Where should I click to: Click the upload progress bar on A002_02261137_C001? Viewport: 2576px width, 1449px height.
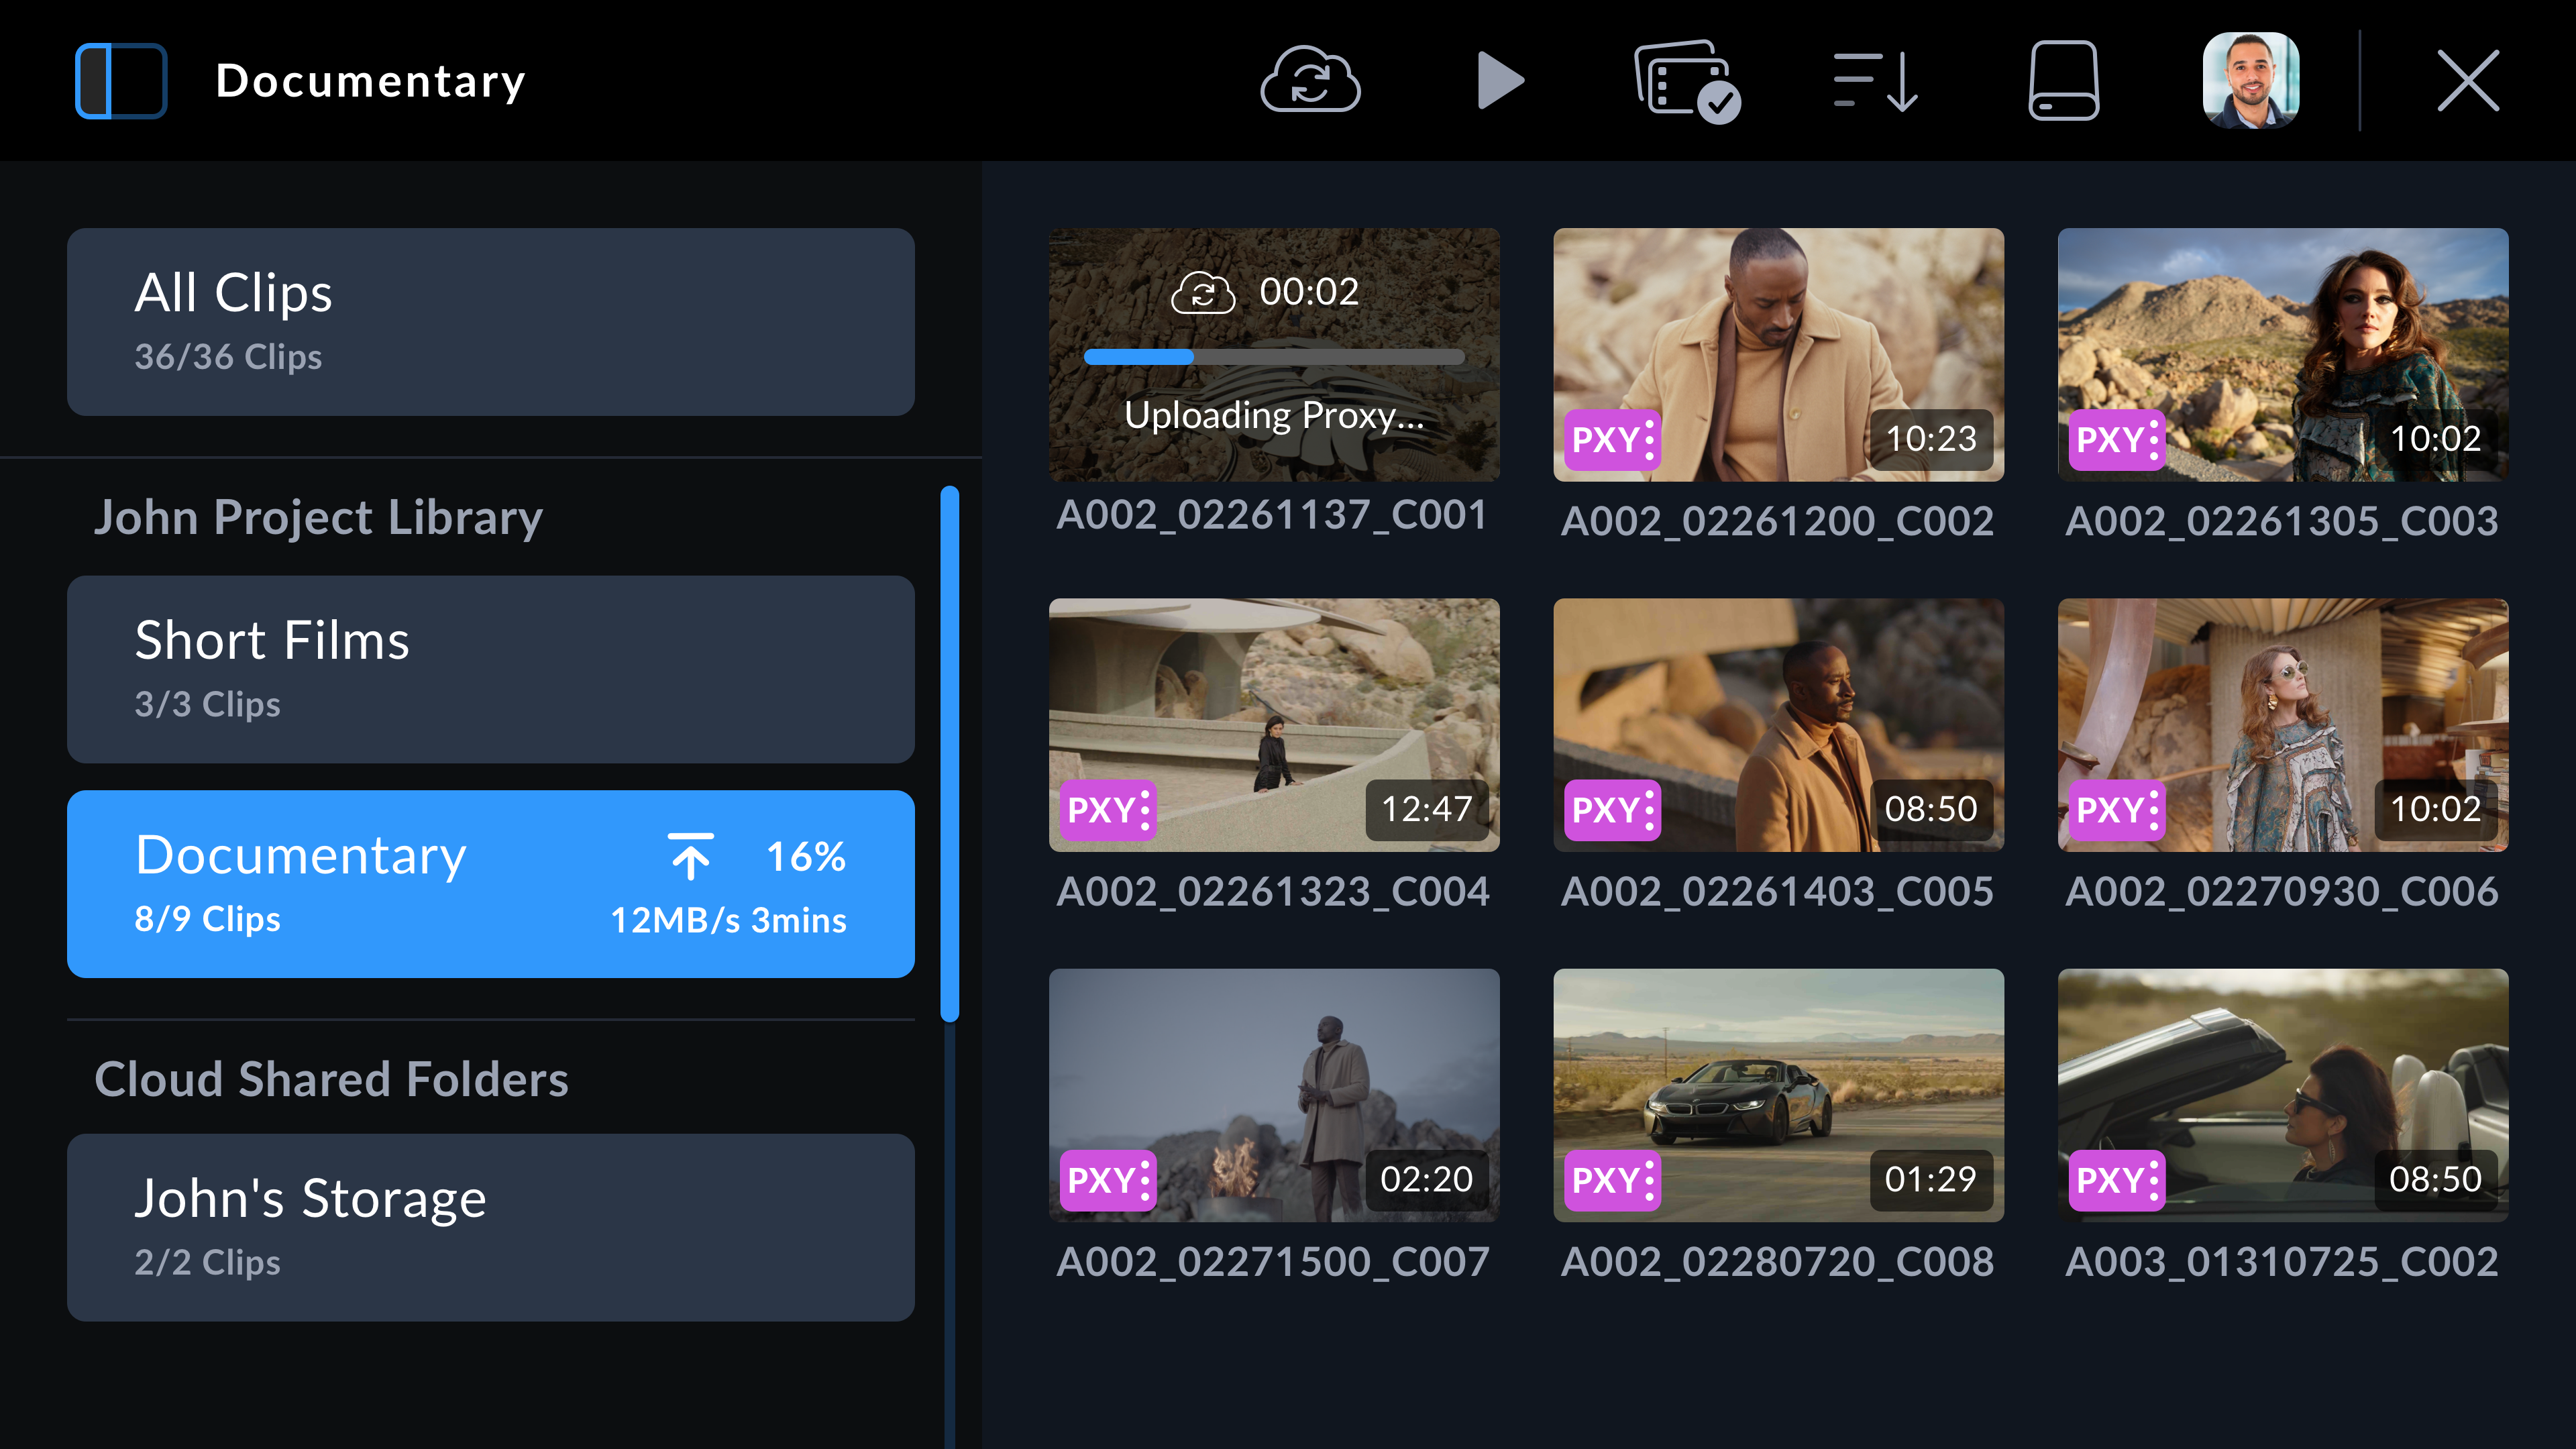tap(1274, 357)
